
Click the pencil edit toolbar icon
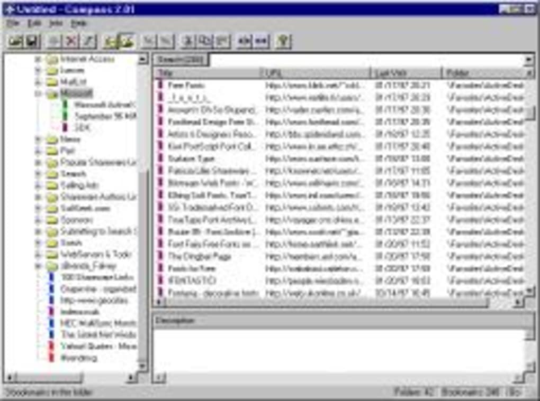tap(88, 41)
